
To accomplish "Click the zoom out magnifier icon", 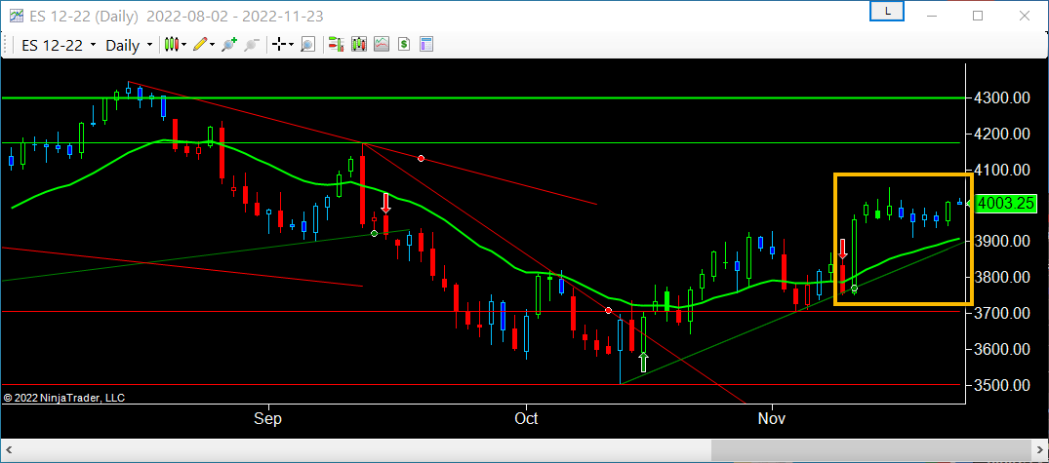I will [252, 45].
